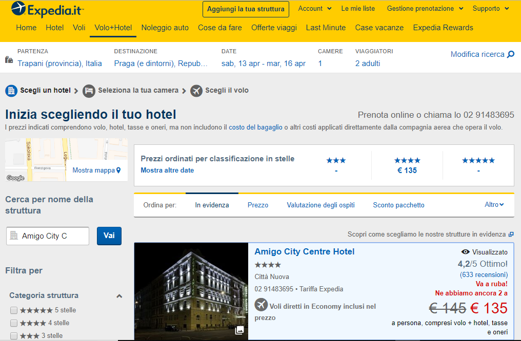Click the building icon in name search field
The height and width of the screenshot is (341, 521).
pos(14,236)
